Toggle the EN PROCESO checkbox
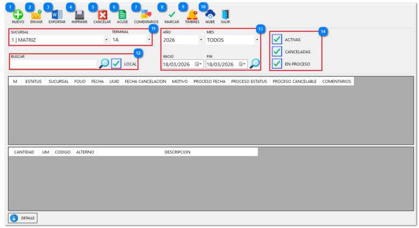419x228 pixels. 277,64
